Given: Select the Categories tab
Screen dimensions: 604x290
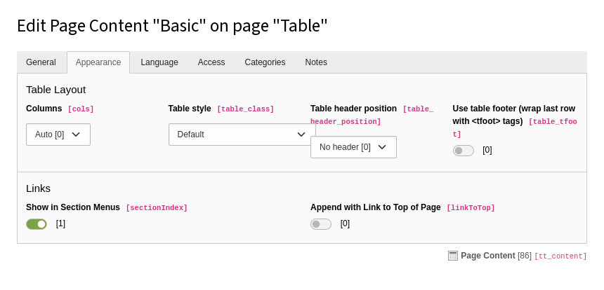Looking at the screenshot, I should tap(265, 62).
